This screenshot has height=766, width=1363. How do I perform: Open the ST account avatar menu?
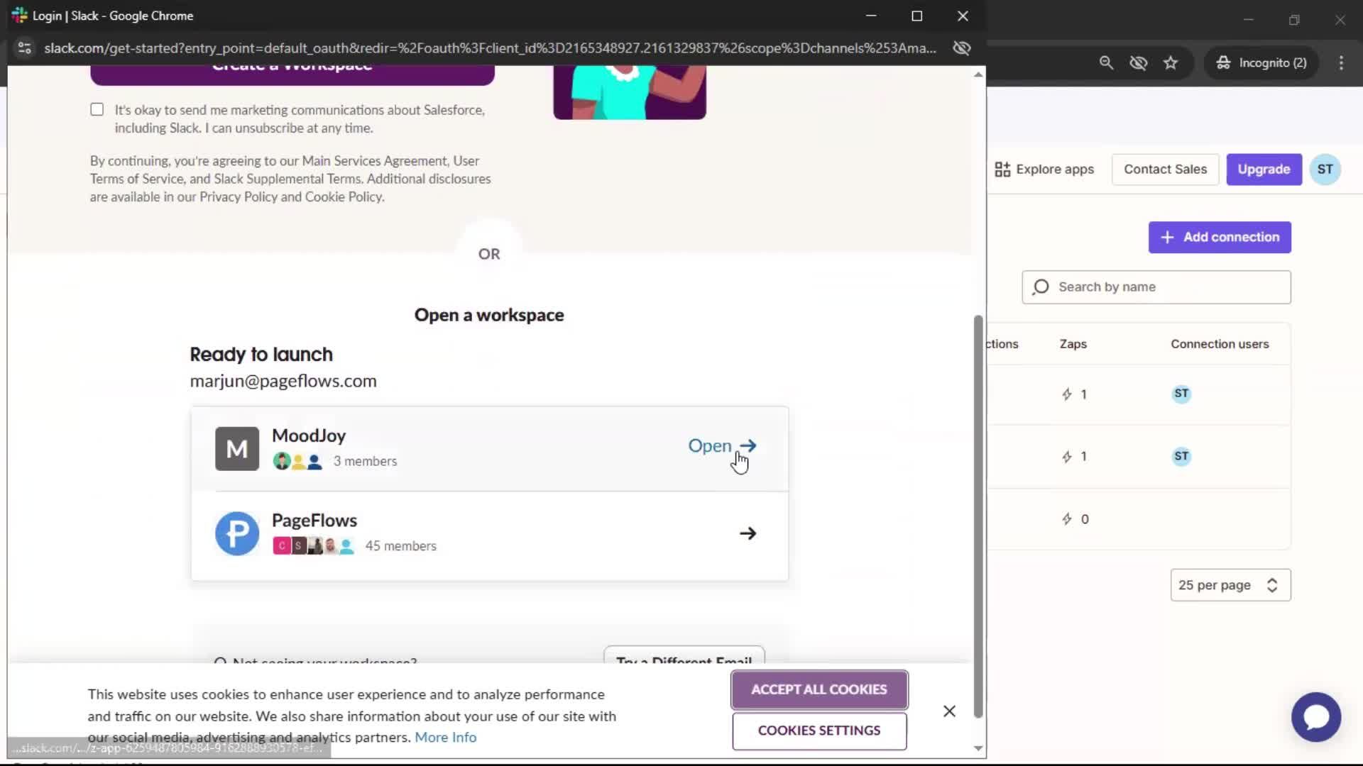pyautogui.click(x=1325, y=170)
